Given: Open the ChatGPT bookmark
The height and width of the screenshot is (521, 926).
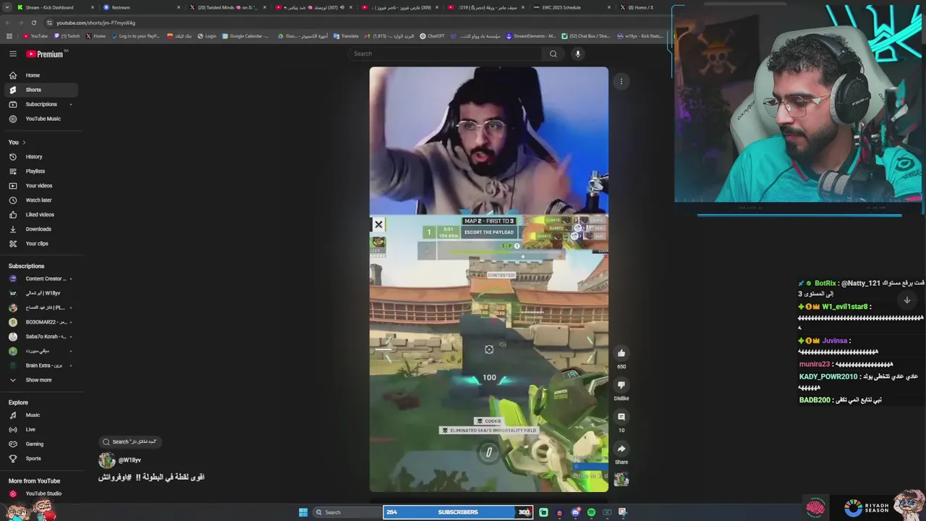Looking at the screenshot, I should click(x=433, y=36).
